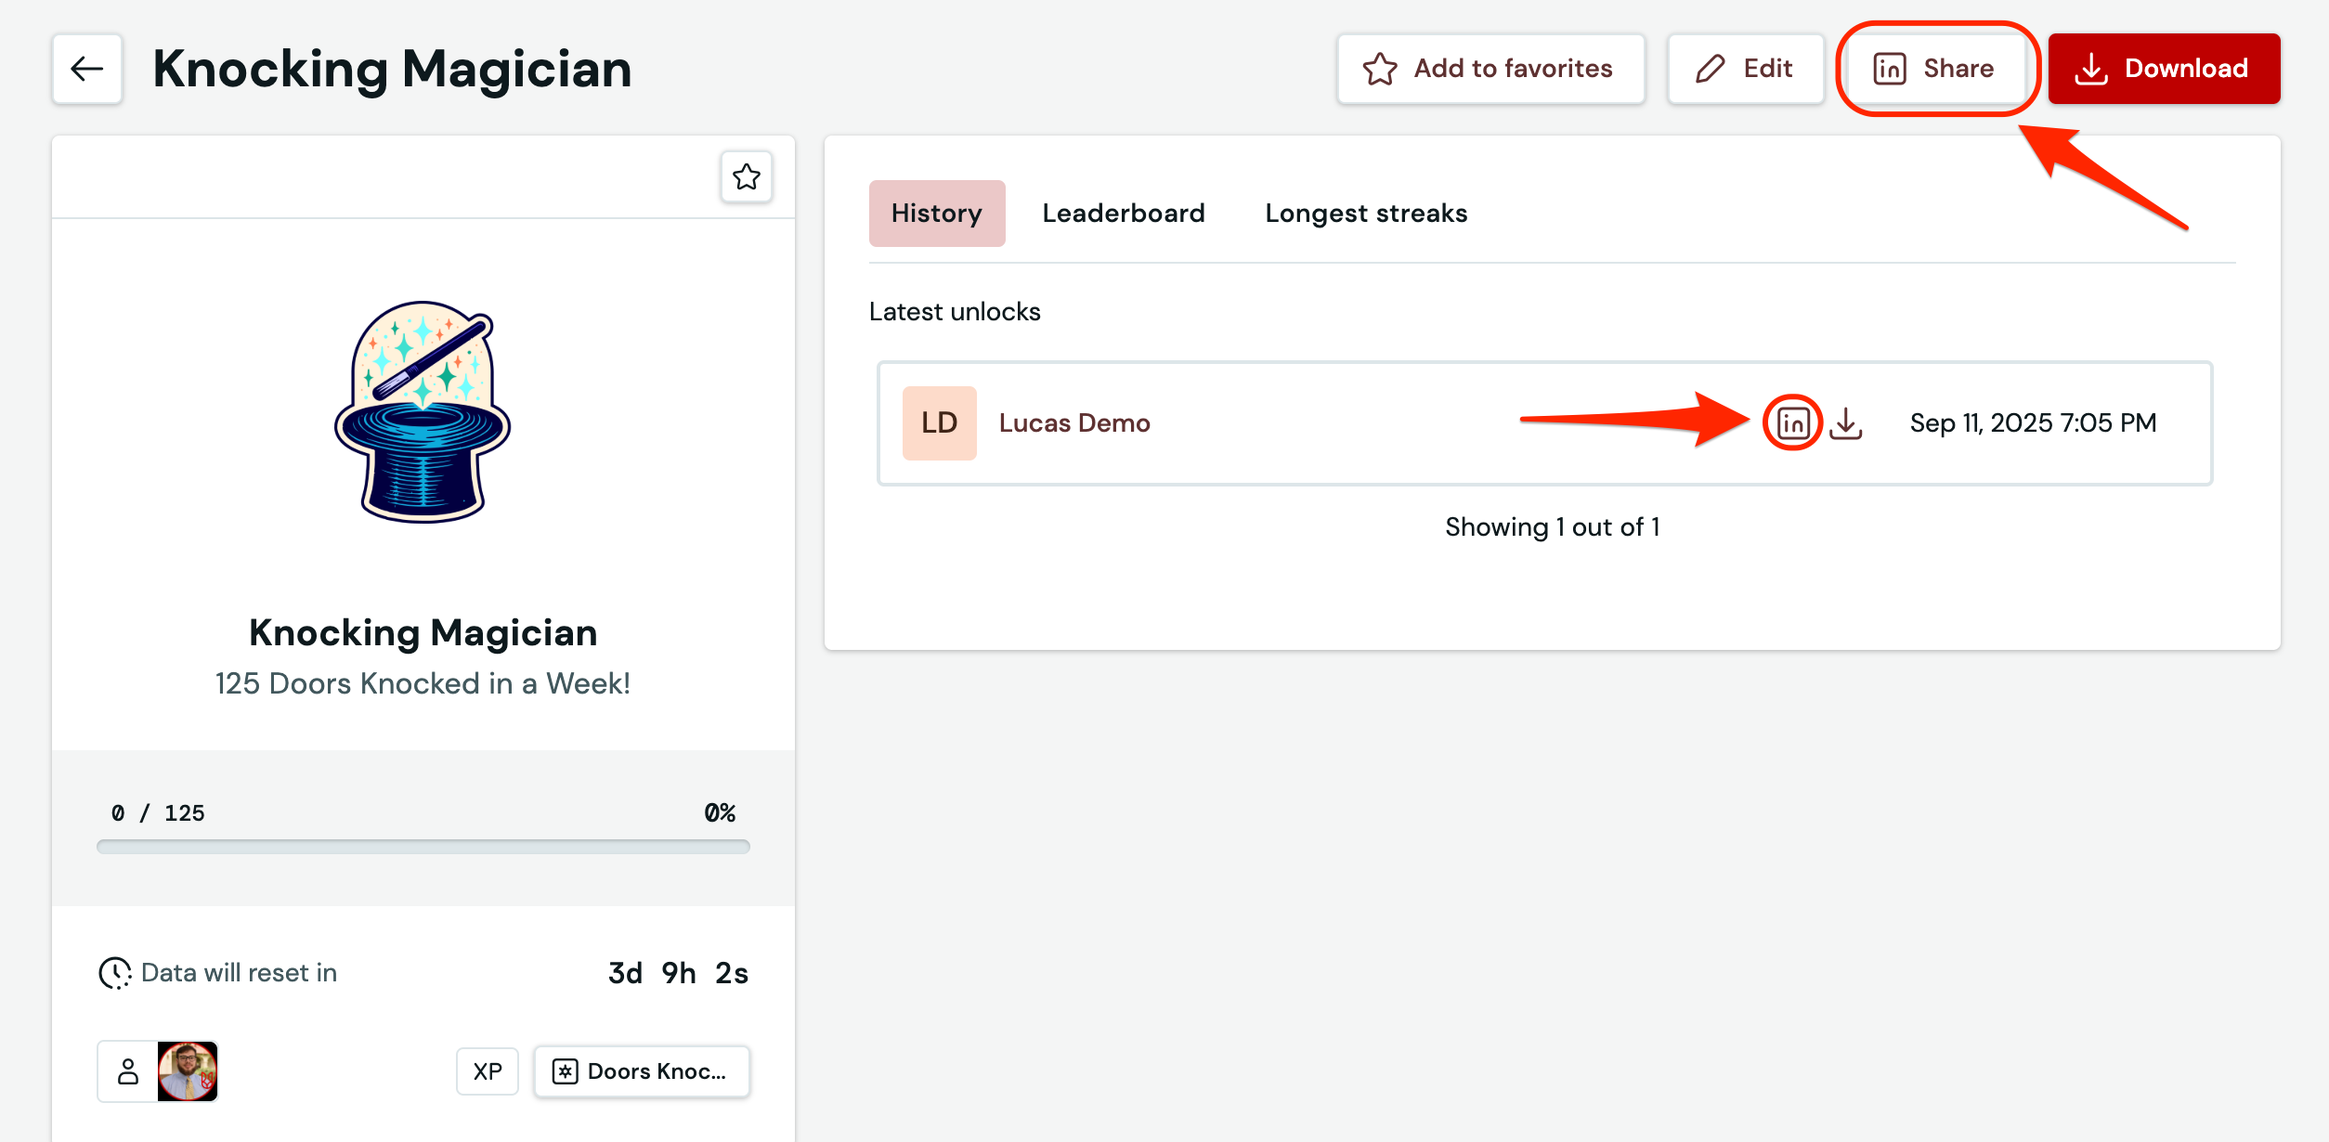The width and height of the screenshot is (2329, 1142).
Task: Share badge on LinkedIn via Share button
Action: coord(1935,69)
